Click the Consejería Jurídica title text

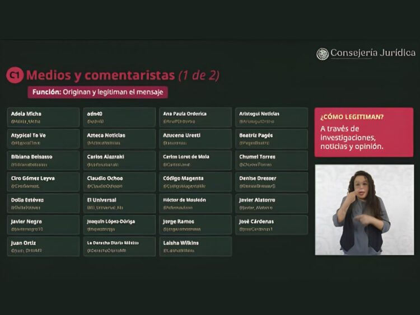373,53
